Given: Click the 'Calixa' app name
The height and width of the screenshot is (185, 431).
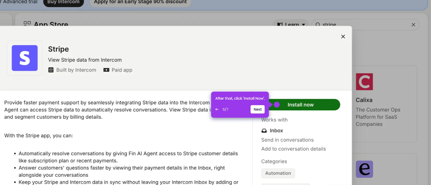Looking at the screenshot, I should (364, 100).
